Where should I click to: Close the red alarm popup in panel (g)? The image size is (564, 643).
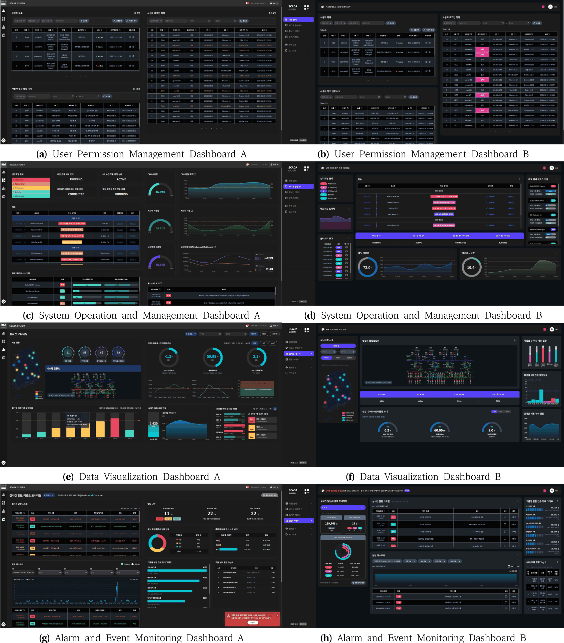click(277, 615)
